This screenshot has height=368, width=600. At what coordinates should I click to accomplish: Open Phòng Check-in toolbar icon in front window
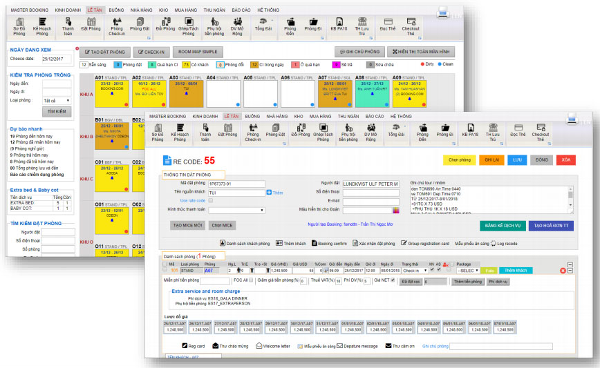coord(253,133)
